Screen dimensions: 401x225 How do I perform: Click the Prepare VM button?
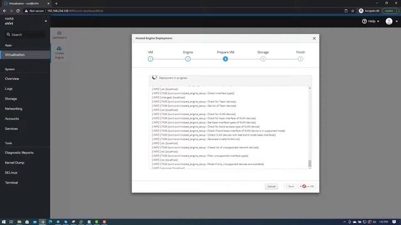click(x=307, y=186)
